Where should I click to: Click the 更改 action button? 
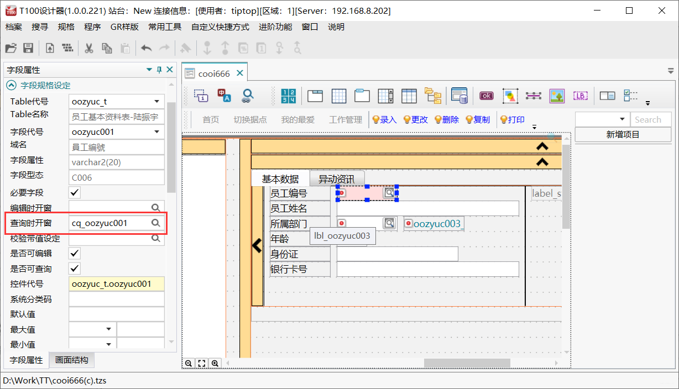pos(415,119)
